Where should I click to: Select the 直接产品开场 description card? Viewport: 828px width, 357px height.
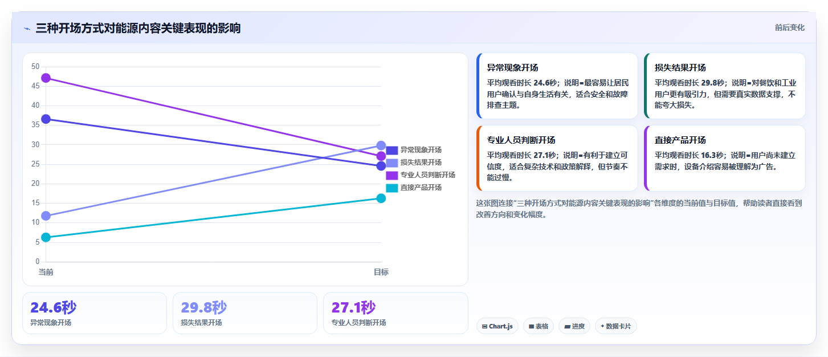724,159
